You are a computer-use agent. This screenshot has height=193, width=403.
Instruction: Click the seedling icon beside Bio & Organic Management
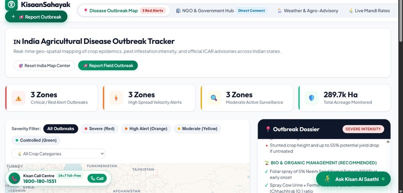267,162
